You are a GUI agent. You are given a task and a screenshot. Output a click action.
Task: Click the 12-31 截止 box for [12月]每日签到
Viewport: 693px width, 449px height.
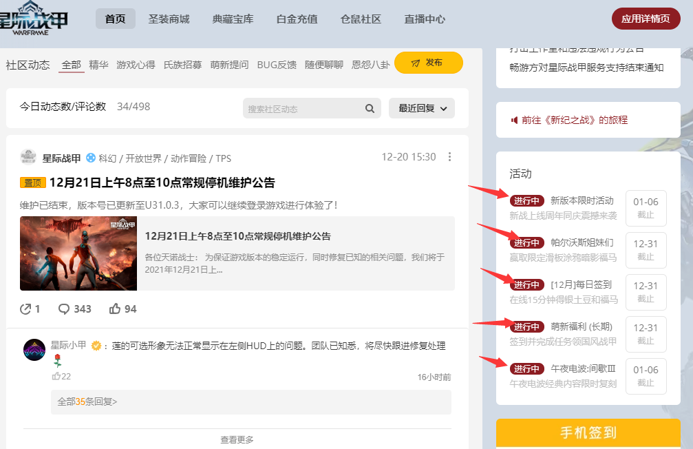(x=646, y=293)
